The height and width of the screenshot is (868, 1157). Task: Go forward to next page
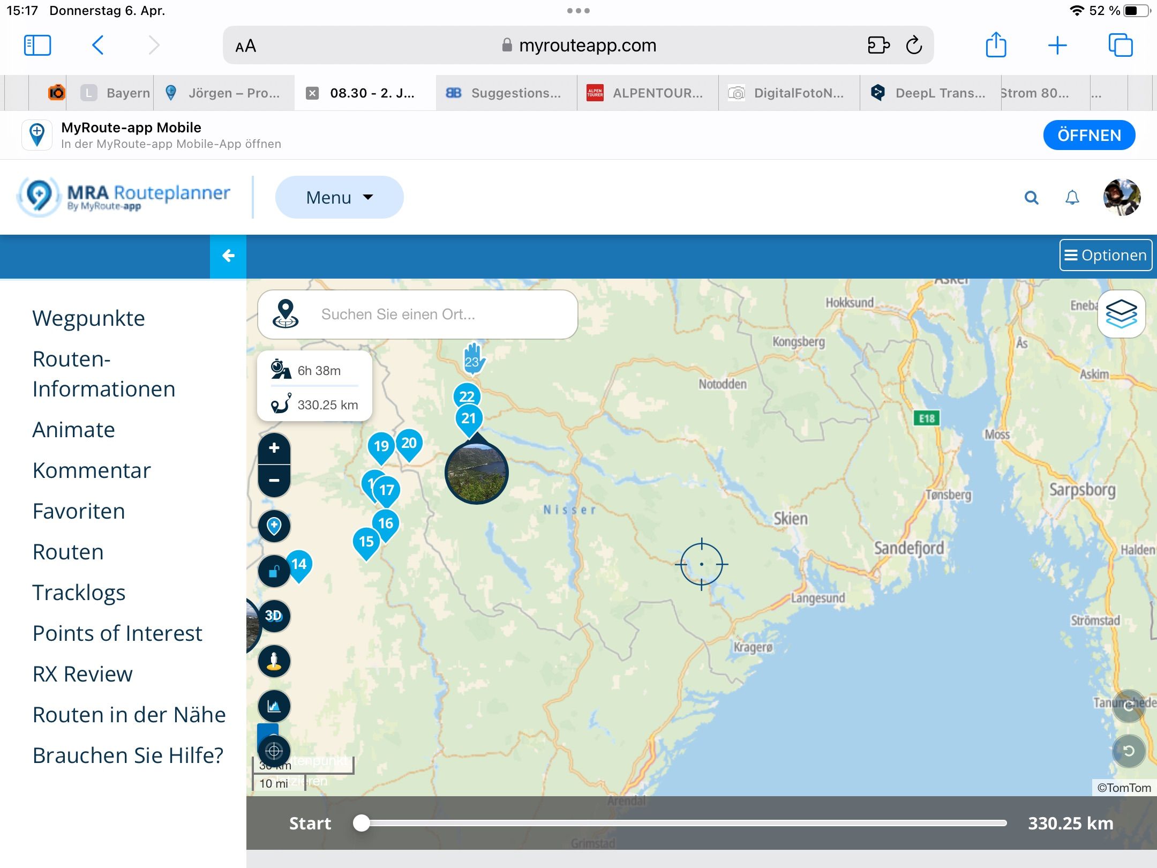[x=154, y=45]
